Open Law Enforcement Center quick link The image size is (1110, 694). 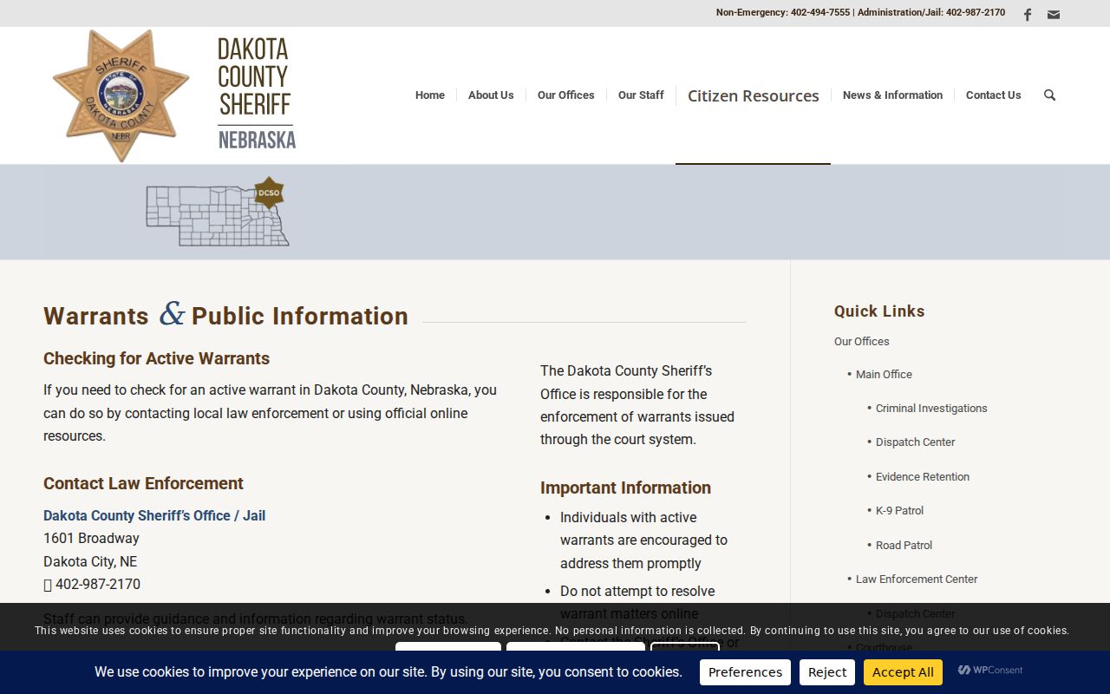point(917,579)
